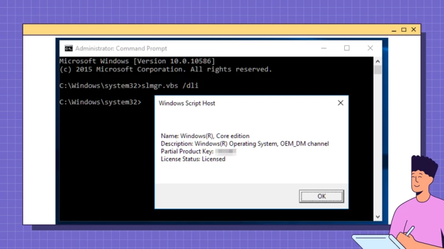
Task: Click the outer frame's minimize icon
Action: tap(394, 29)
